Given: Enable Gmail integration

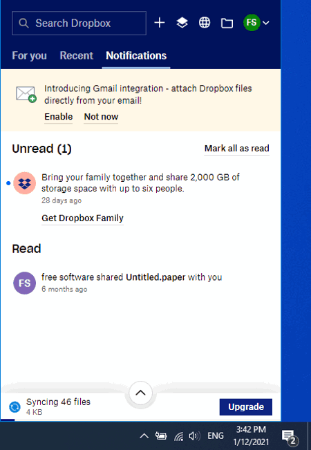Looking at the screenshot, I should (59, 117).
